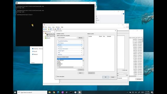Expand the Qualys Agent counter group
The width and height of the screenshot is (167, 94).
tap(81, 51)
